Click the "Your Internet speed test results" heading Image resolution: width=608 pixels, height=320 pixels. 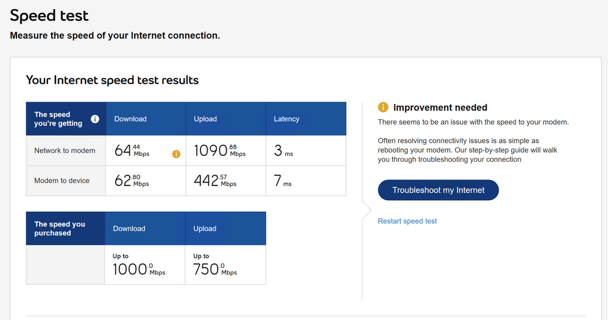[112, 80]
